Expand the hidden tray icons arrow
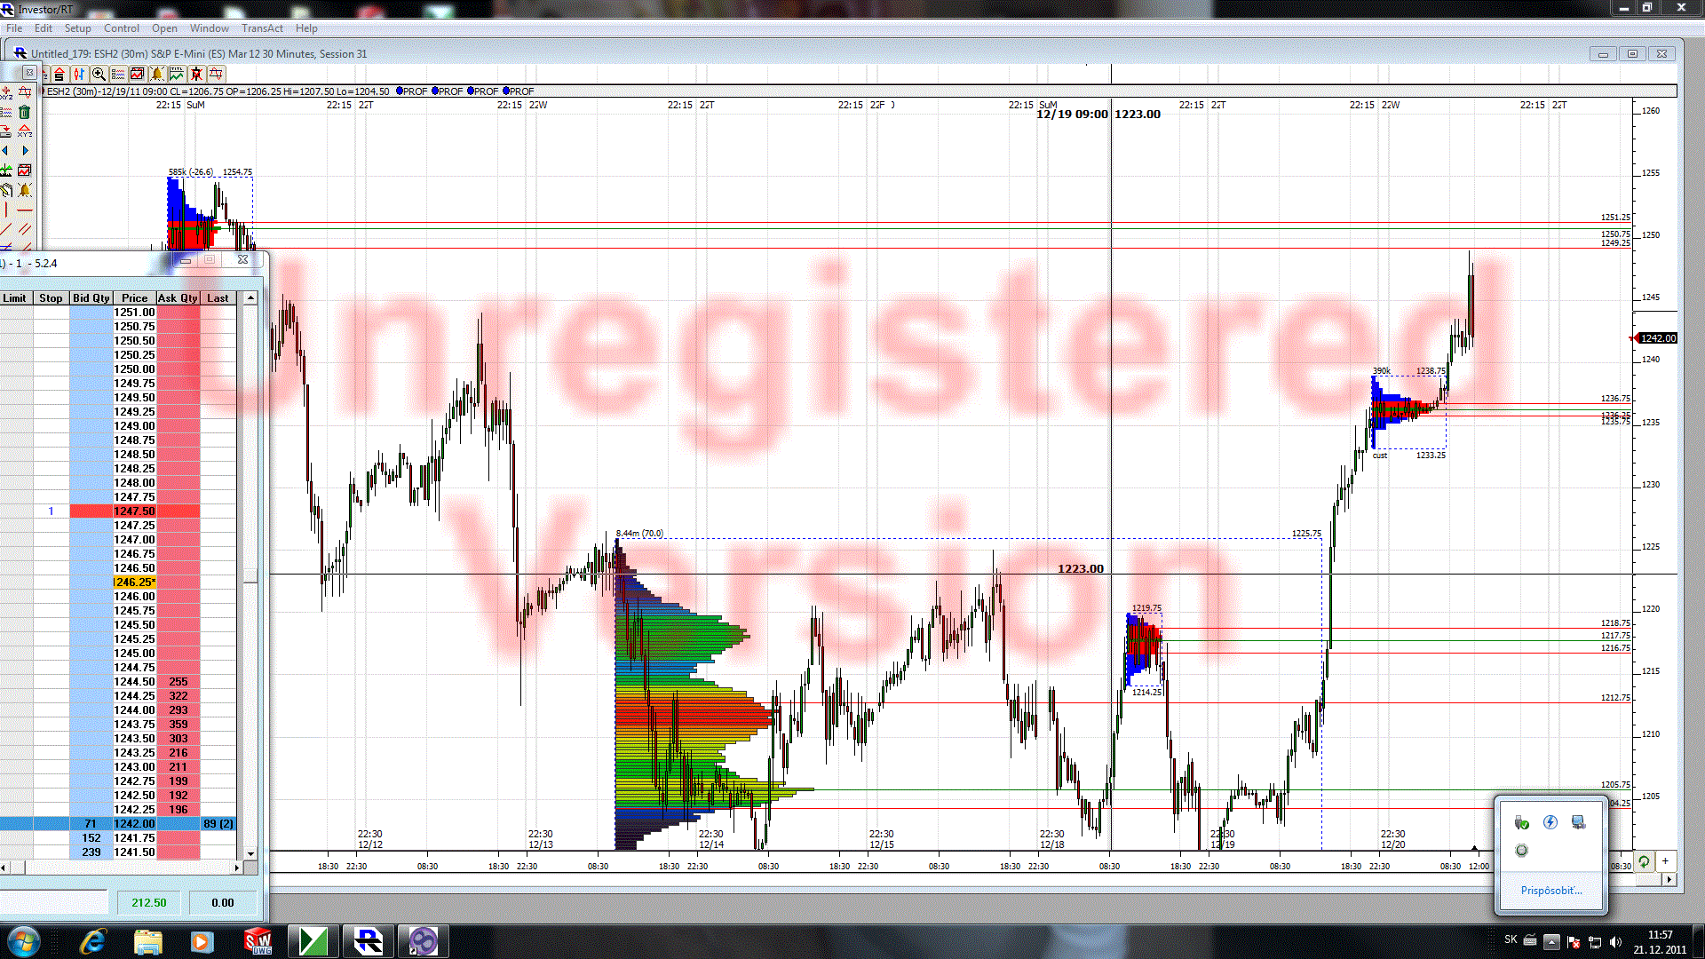Image resolution: width=1705 pixels, height=959 pixels. pos(1551,941)
